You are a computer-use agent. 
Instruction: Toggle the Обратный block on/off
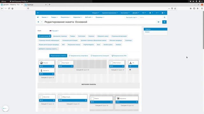pyautogui.click(x=61, y=100)
